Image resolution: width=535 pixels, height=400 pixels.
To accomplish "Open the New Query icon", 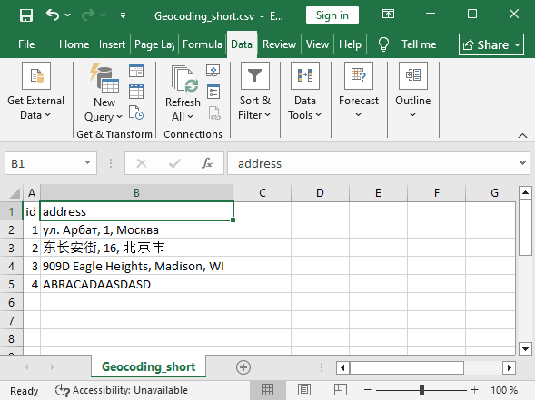I will point(104,78).
